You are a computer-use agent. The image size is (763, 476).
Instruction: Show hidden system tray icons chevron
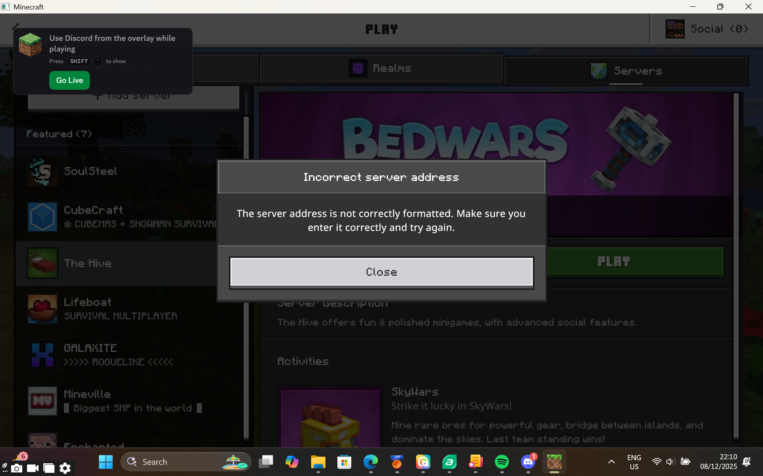[x=612, y=462]
